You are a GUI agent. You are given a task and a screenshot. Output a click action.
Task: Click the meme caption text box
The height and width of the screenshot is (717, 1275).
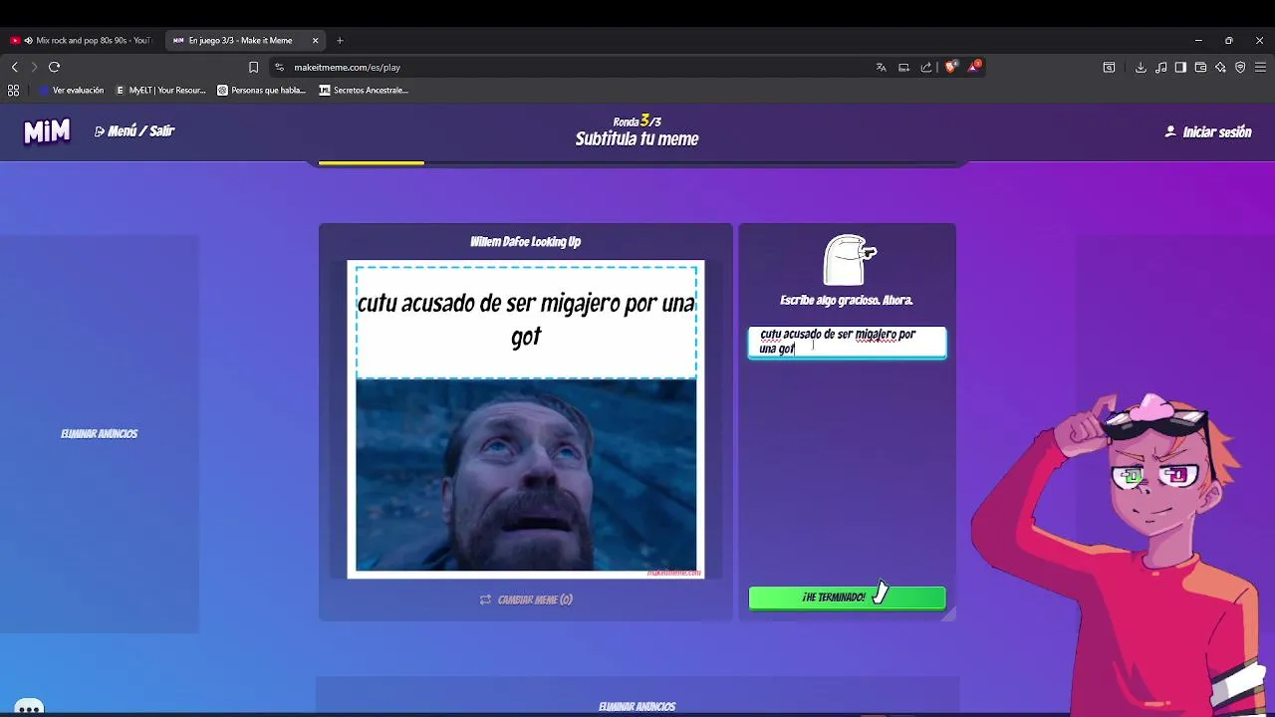pos(847,342)
